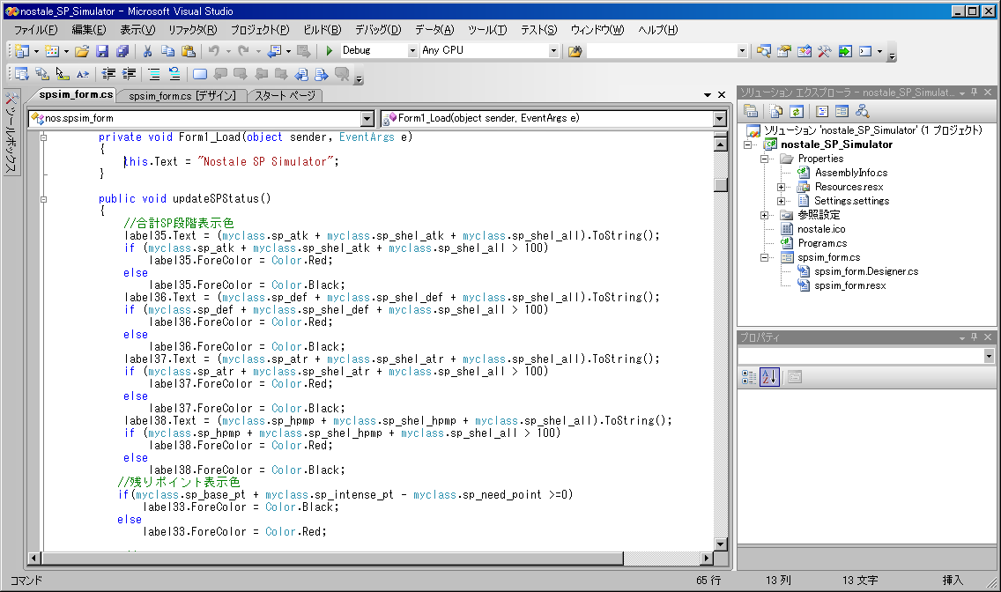
Task: Toggle auto-hide pin on Solution Explorer panel
Action: click(x=974, y=92)
